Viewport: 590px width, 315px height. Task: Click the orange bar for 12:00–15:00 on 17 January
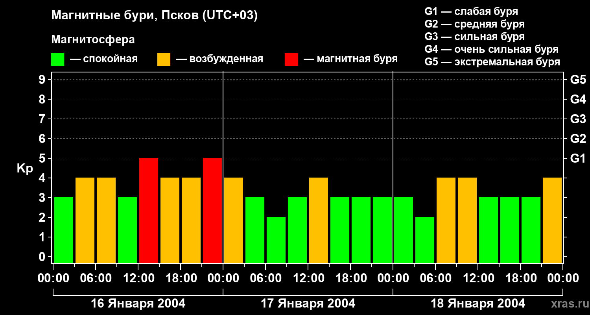coord(319,220)
